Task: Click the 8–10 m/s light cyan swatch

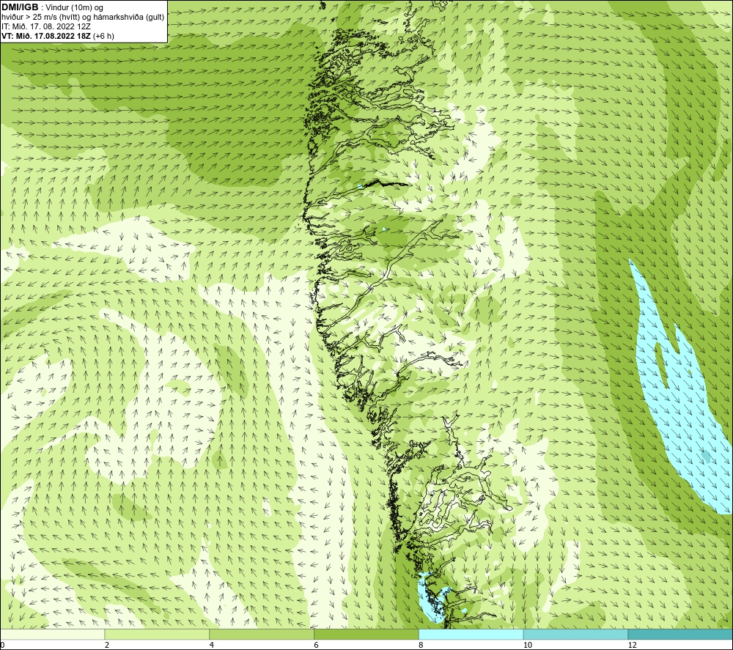Action: pyautogui.click(x=471, y=634)
